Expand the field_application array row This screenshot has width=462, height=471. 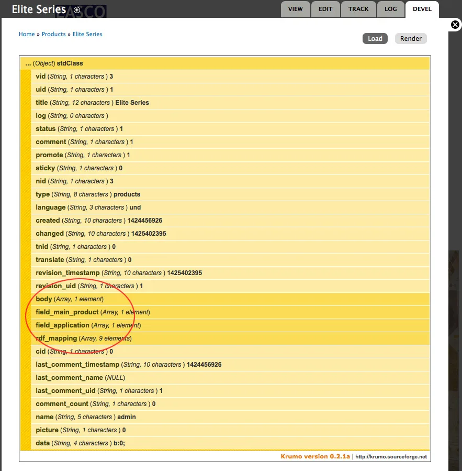(230, 325)
